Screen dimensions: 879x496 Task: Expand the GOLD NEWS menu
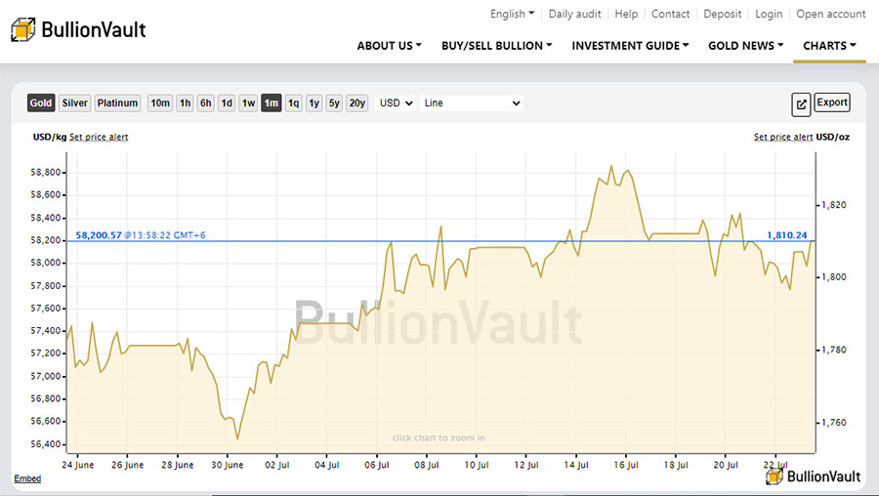click(x=745, y=46)
